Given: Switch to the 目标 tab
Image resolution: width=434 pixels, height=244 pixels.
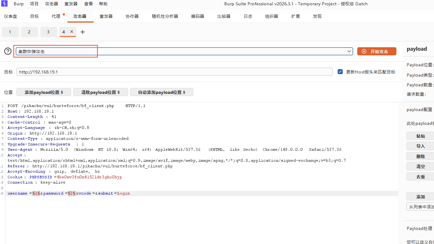Looking at the screenshot, I should 34,16.
